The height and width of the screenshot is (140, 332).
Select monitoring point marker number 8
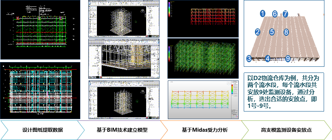(286, 32)
